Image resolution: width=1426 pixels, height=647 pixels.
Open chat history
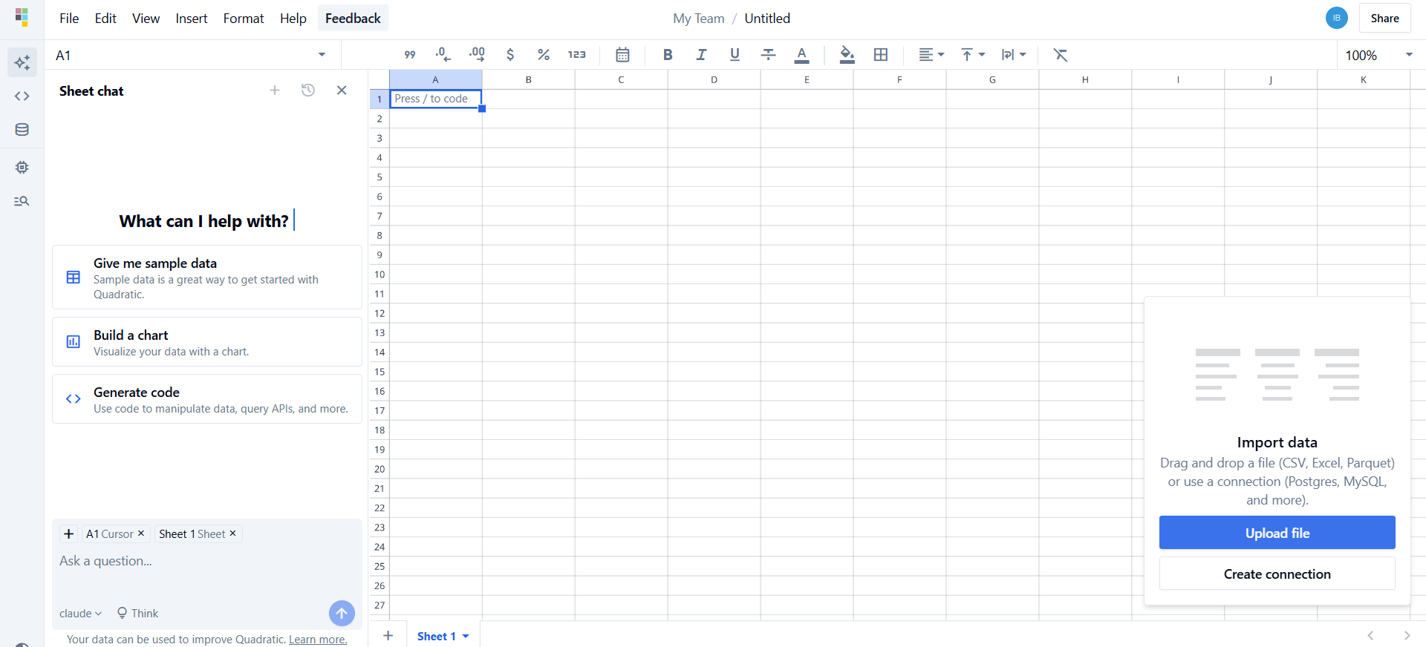pyautogui.click(x=308, y=91)
